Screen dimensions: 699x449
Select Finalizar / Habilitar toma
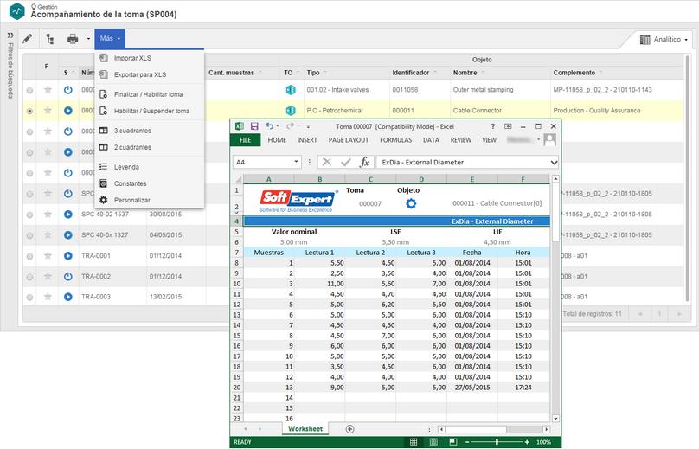click(x=148, y=94)
